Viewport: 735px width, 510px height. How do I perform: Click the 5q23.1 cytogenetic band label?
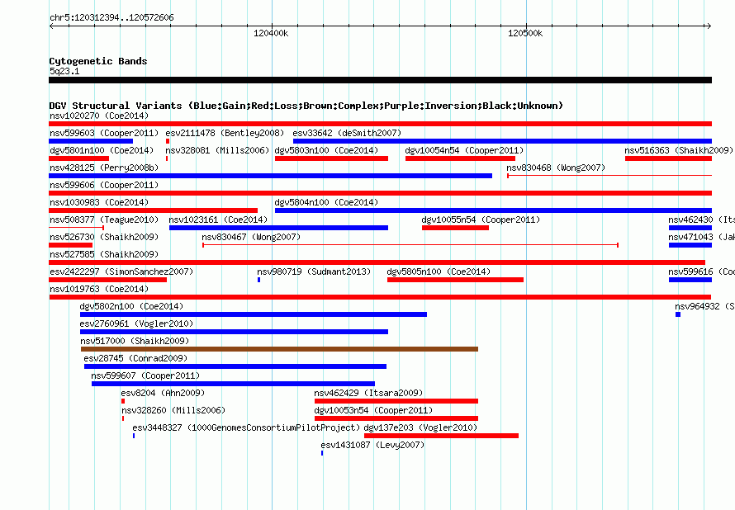(x=64, y=71)
